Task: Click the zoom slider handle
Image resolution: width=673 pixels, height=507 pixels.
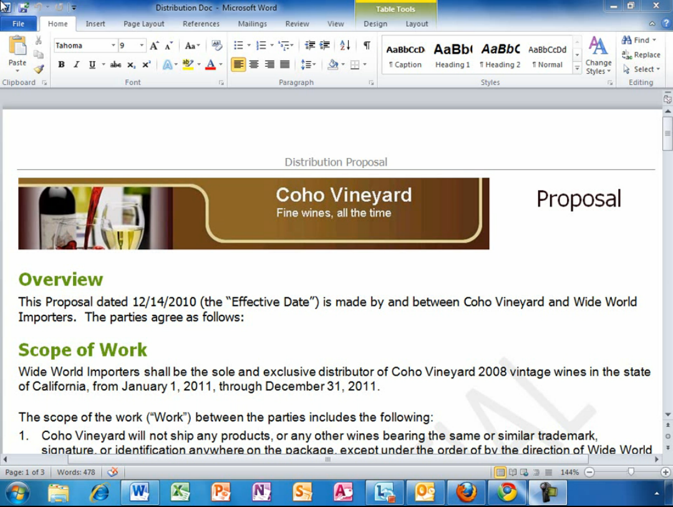Action: 631,472
